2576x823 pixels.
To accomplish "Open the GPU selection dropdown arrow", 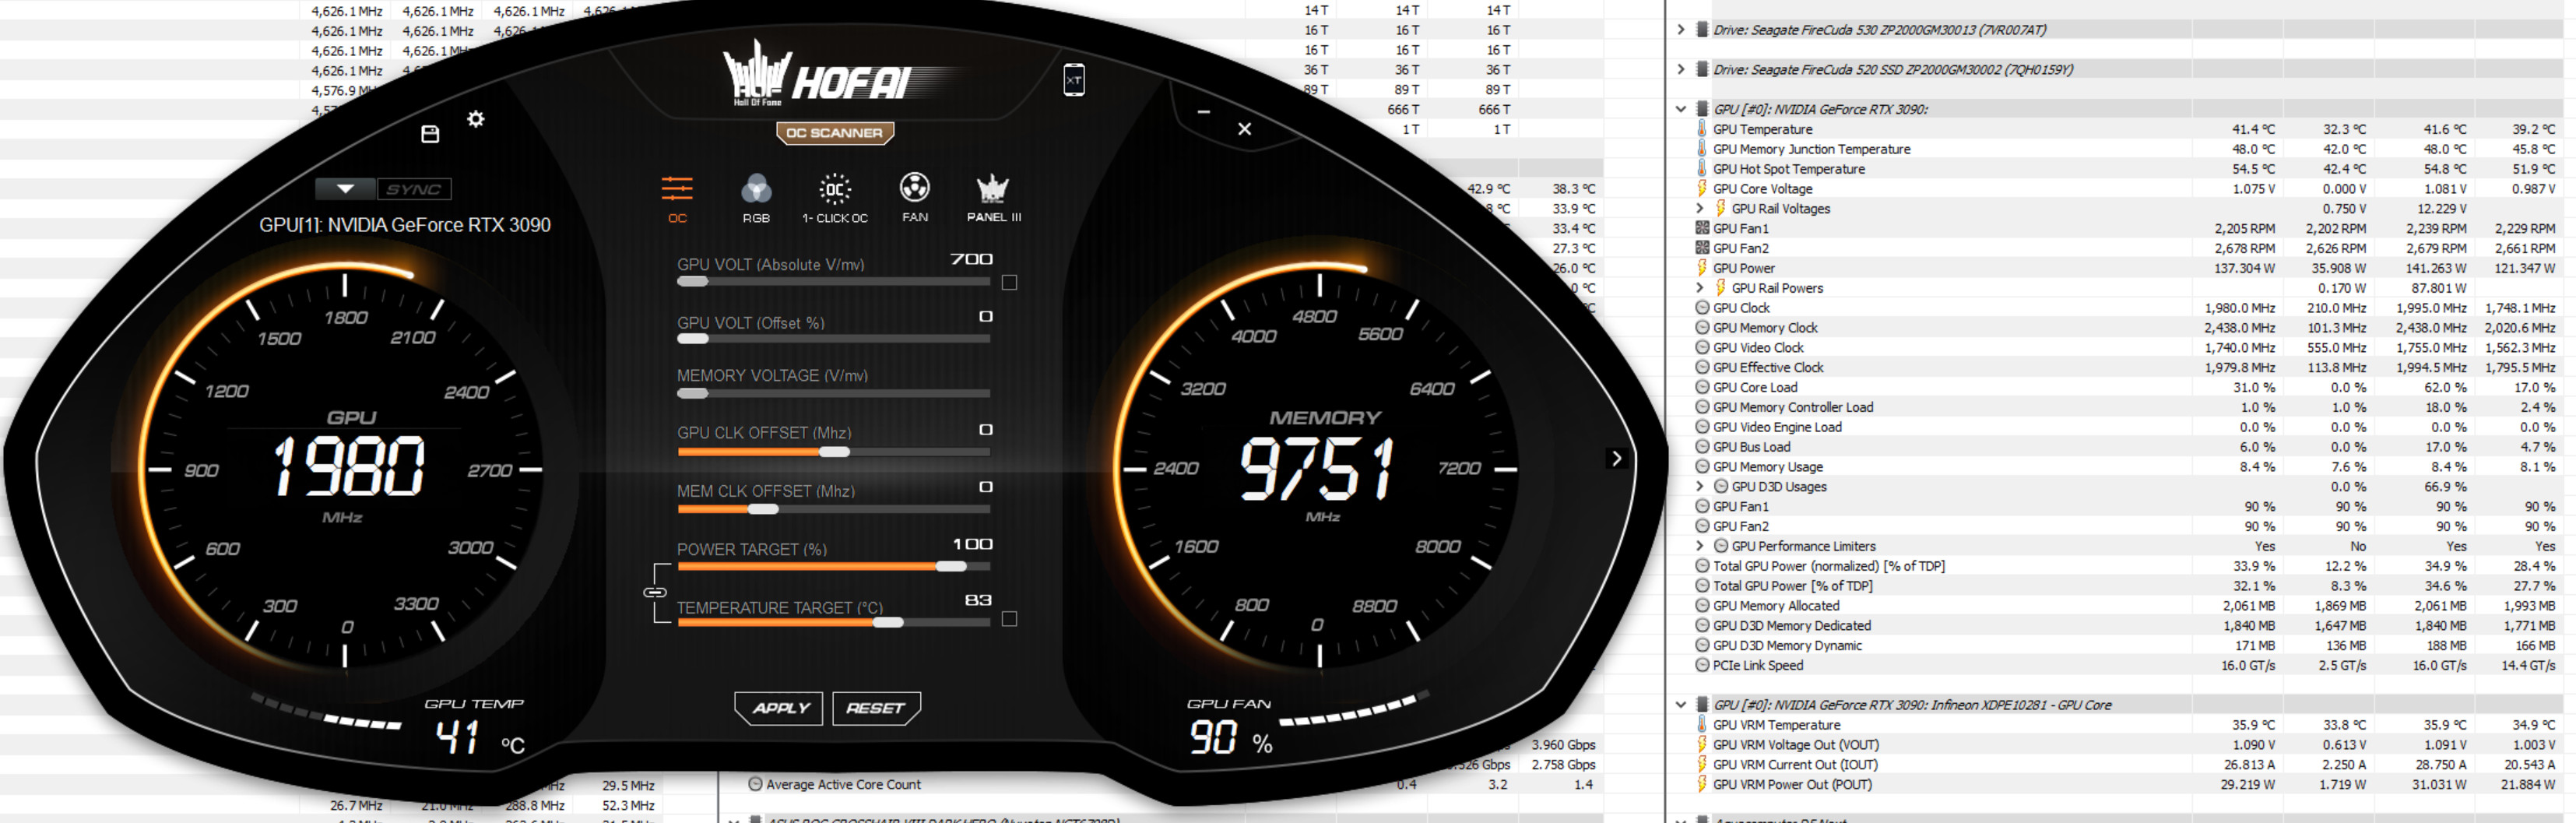I will click(x=345, y=189).
